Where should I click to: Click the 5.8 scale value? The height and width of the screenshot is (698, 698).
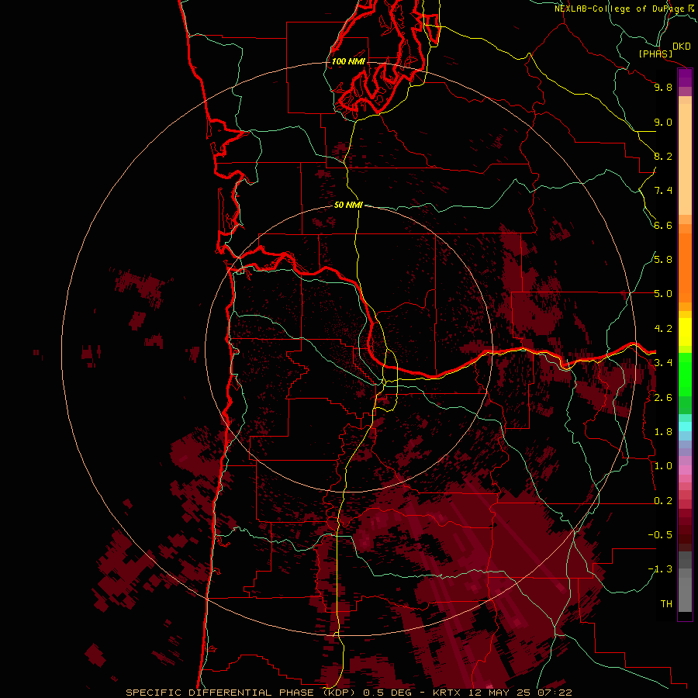[x=663, y=260]
